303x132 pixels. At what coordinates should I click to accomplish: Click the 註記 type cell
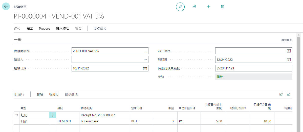click(34, 115)
